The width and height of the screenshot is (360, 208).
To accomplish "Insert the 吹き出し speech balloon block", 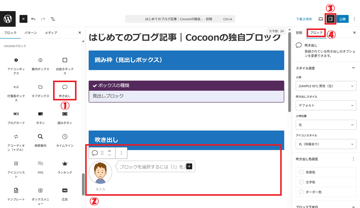I will (x=64, y=90).
